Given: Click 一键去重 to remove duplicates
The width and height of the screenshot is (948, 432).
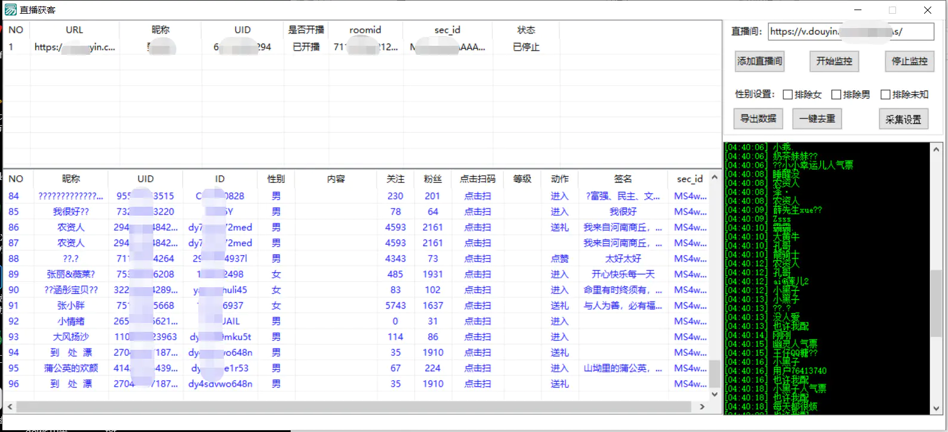Looking at the screenshot, I should (817, 119).
